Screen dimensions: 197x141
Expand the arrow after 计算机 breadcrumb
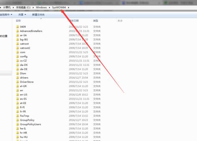point(13,7)
